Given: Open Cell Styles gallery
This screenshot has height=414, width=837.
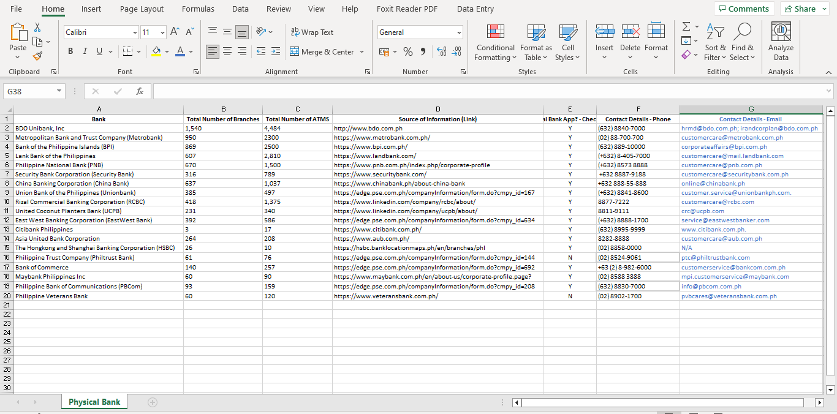Looking at the screenshot, I should (x=568, y=42).
